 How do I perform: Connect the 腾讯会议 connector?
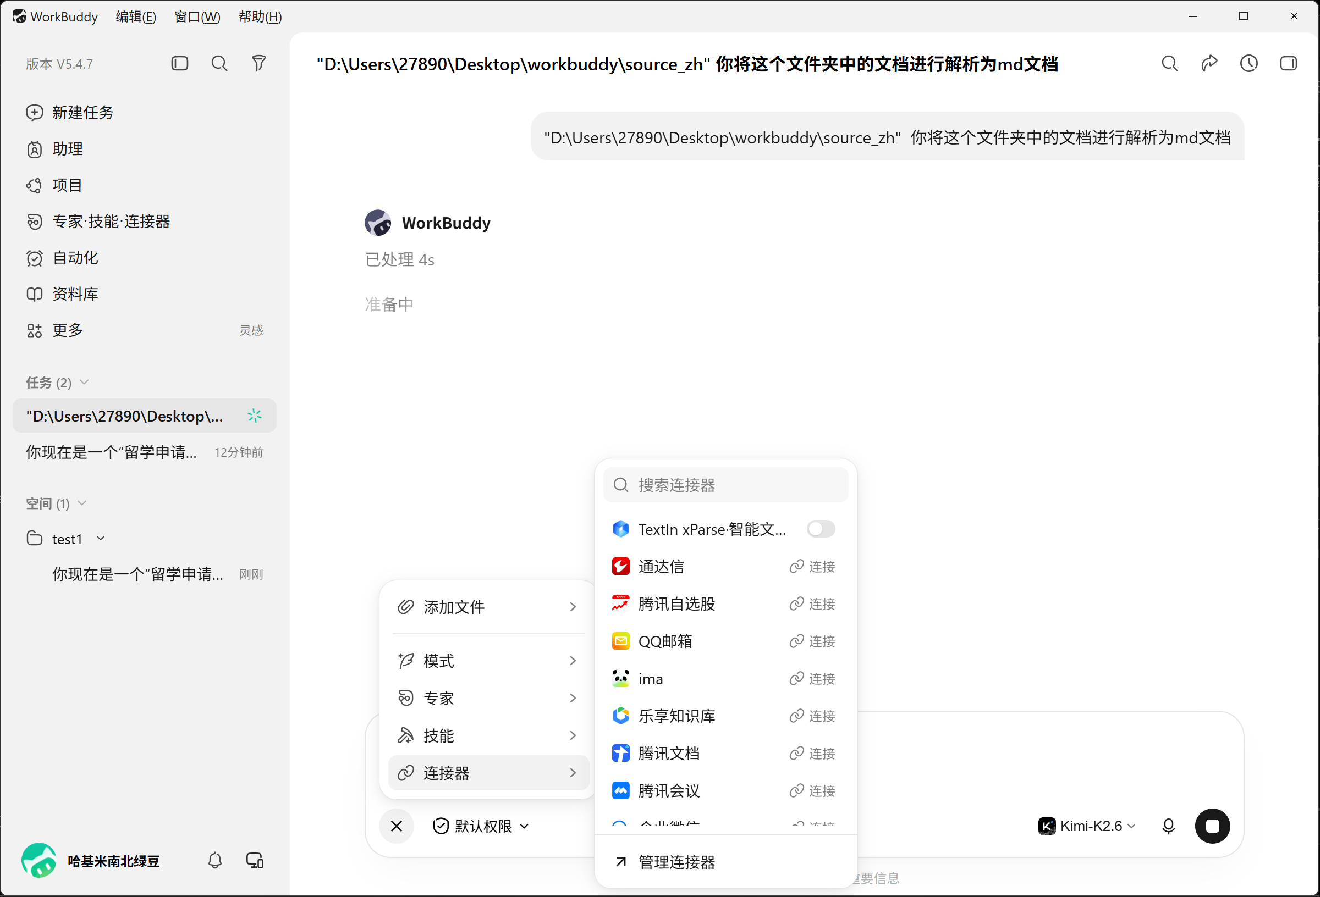812,791
